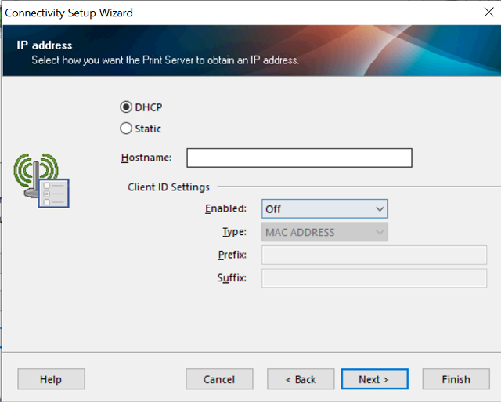Focus the Hostname text field

click(x=299, y=158)
